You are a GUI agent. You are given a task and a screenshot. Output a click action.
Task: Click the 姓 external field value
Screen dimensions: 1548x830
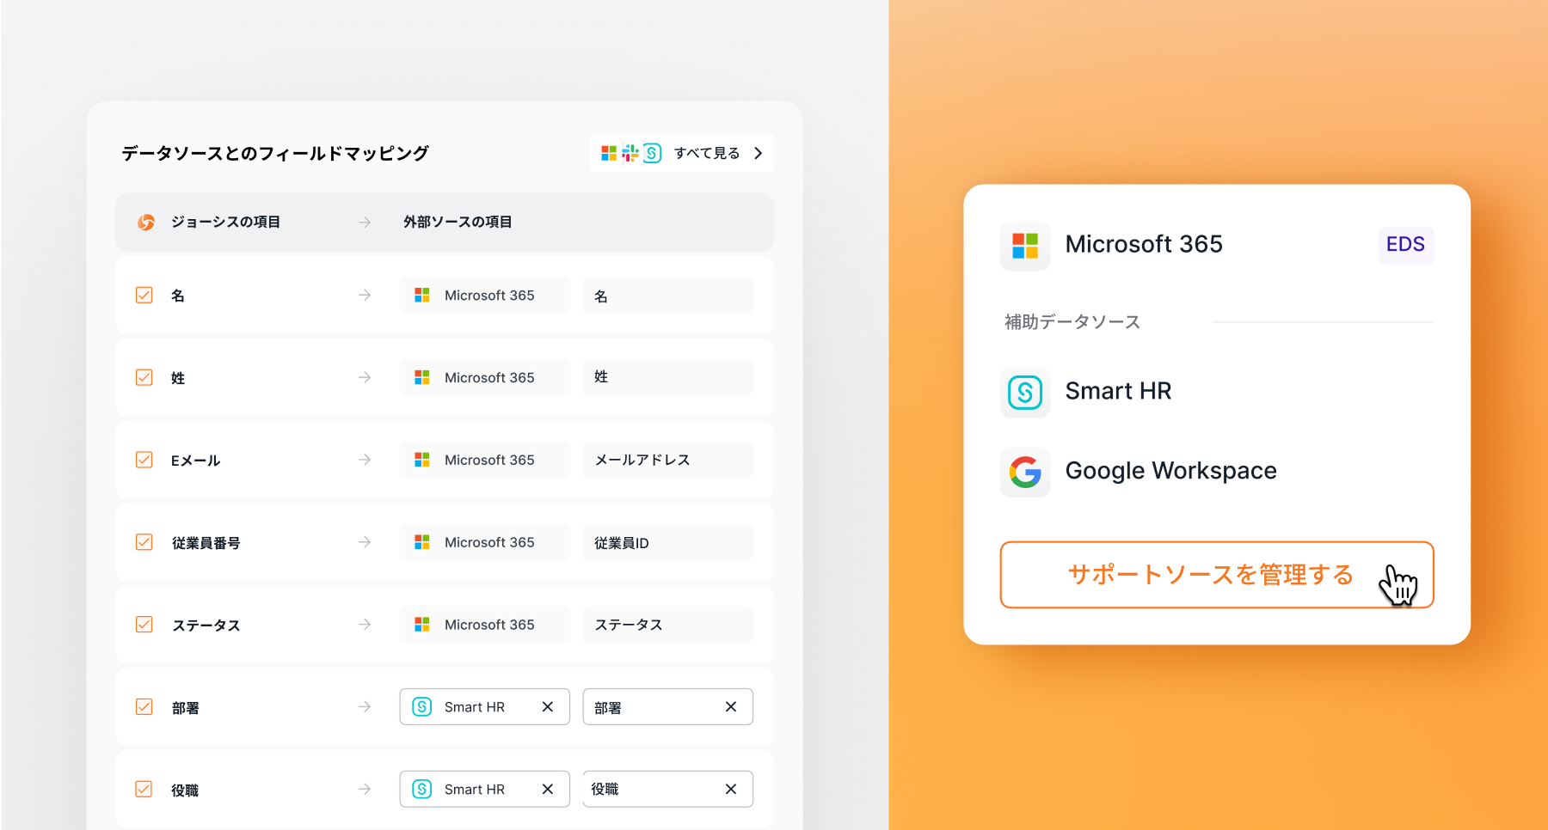668,378
